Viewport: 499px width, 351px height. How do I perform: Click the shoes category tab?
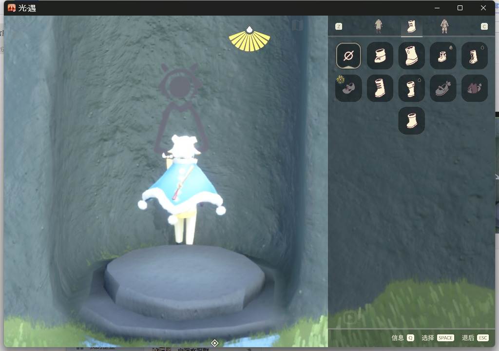[411, 26]
